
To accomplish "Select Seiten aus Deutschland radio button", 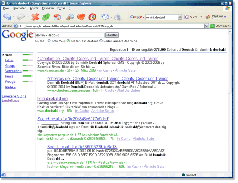I will [x=101, y=41].
